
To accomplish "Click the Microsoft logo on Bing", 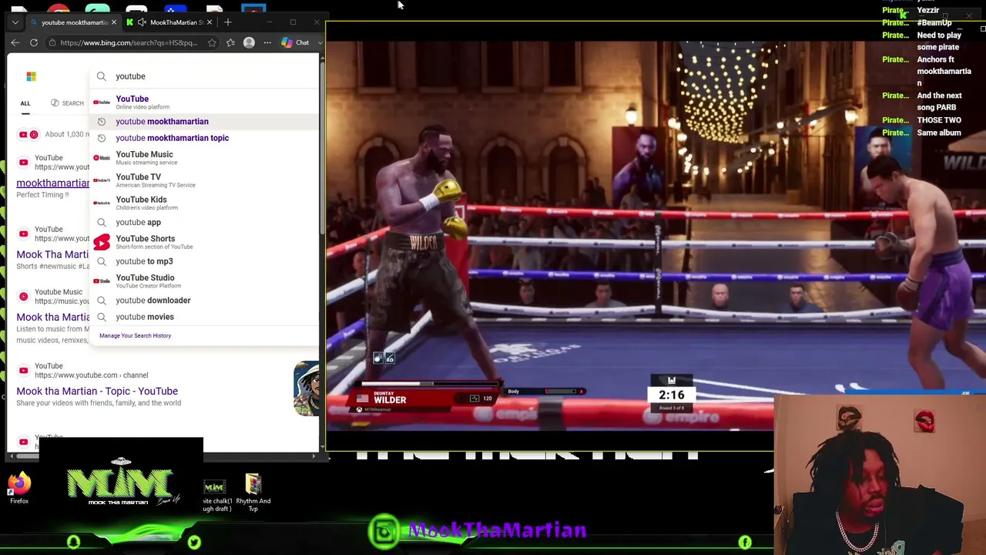I will tap(31, 76).
